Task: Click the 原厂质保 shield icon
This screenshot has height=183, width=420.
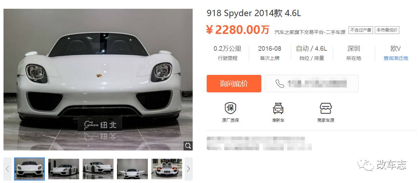Action: pos(230,108)
